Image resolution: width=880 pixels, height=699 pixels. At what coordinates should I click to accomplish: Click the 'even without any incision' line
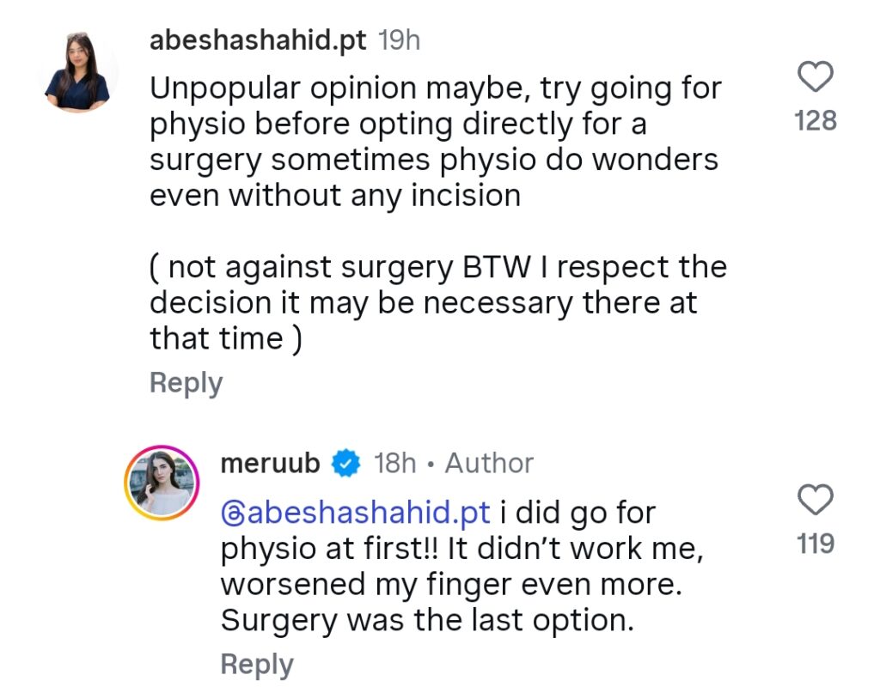click(335, 196)
